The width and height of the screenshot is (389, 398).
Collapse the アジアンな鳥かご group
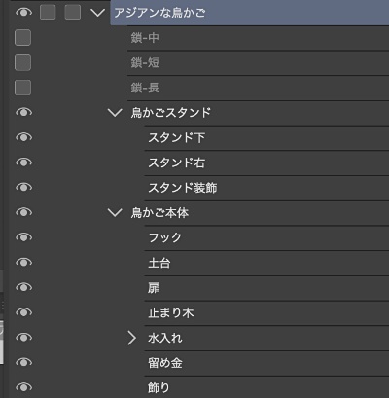[97, 13]
